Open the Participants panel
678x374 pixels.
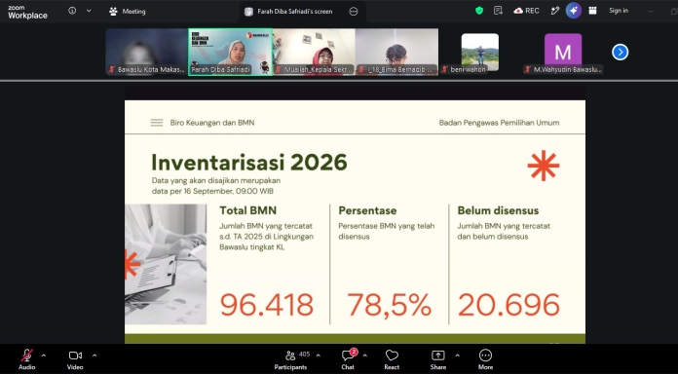click(x=291, y=359)
